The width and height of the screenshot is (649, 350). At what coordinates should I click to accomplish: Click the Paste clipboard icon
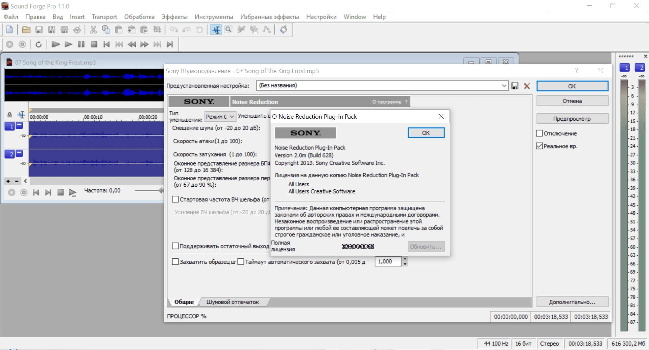click(119, 30)
